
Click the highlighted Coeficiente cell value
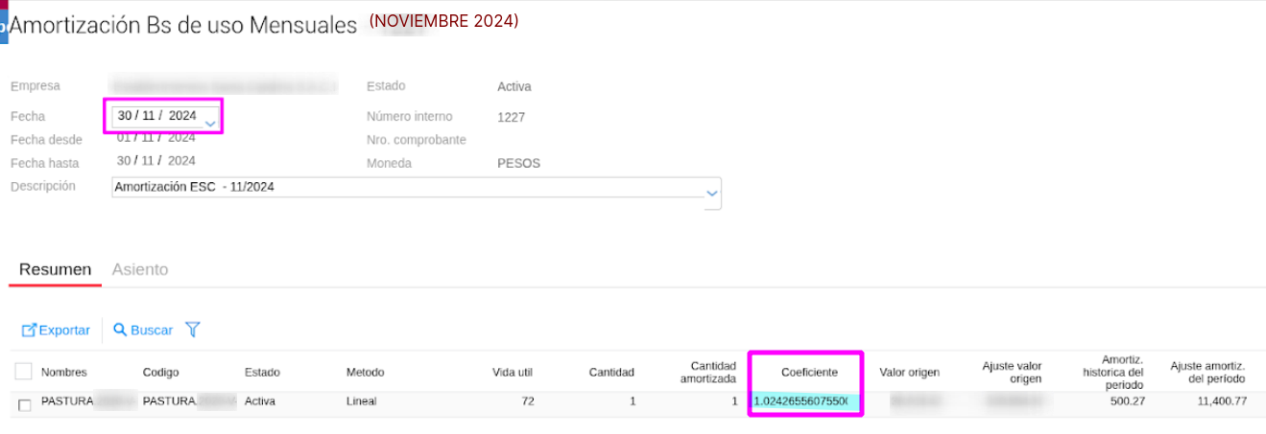[805, 401]
